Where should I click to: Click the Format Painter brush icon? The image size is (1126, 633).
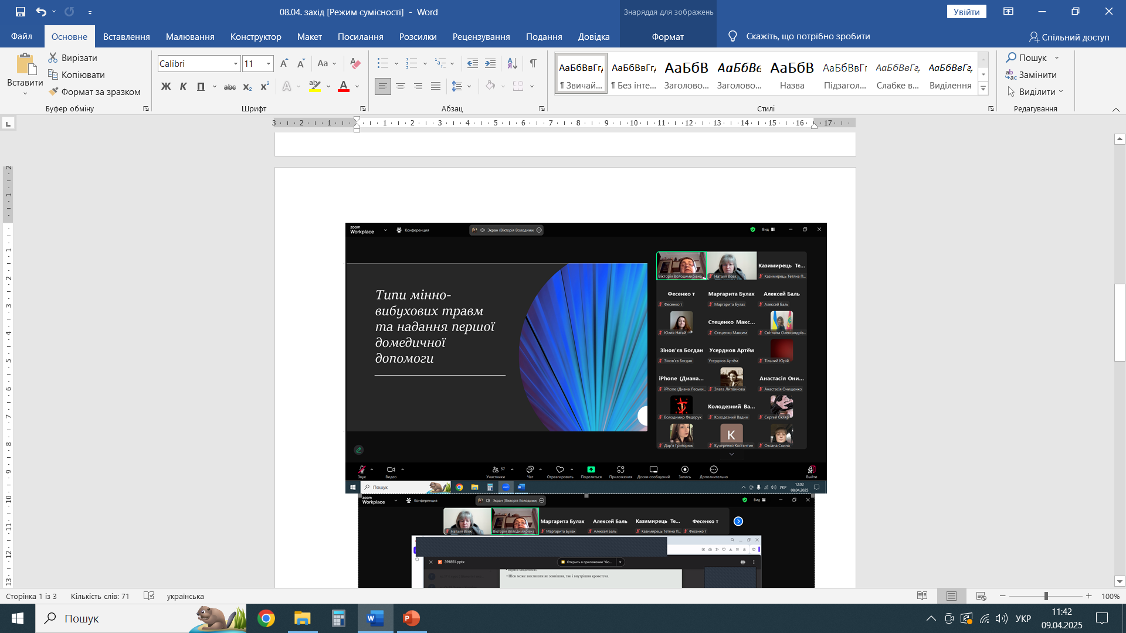[x=53, y=91]
